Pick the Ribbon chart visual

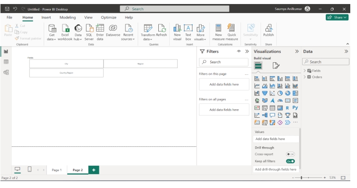coord(295,86)
